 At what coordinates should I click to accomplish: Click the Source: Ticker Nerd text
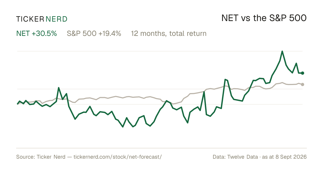(x=41, y=157)
